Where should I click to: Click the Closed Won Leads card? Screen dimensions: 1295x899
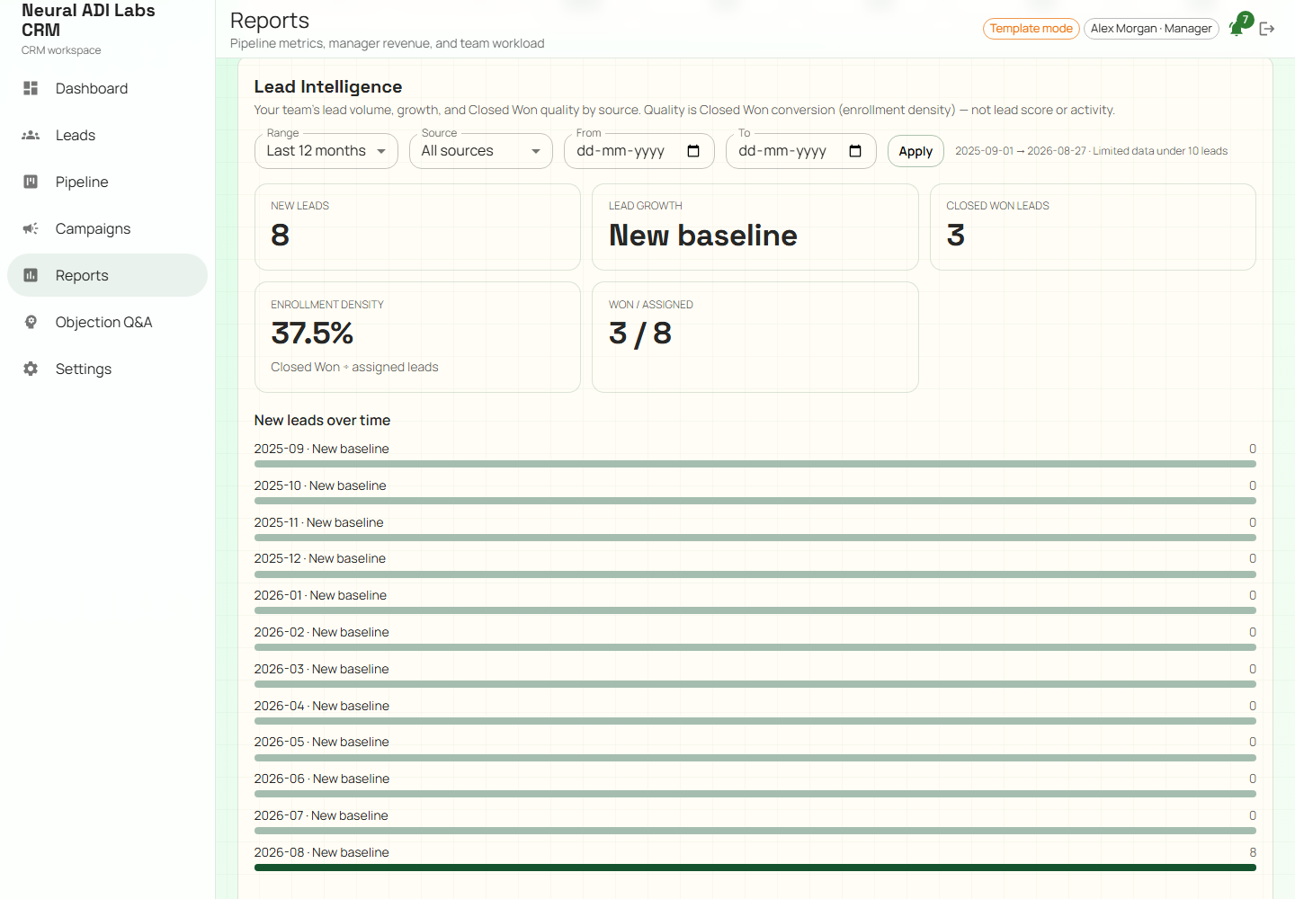[1093, 227]
